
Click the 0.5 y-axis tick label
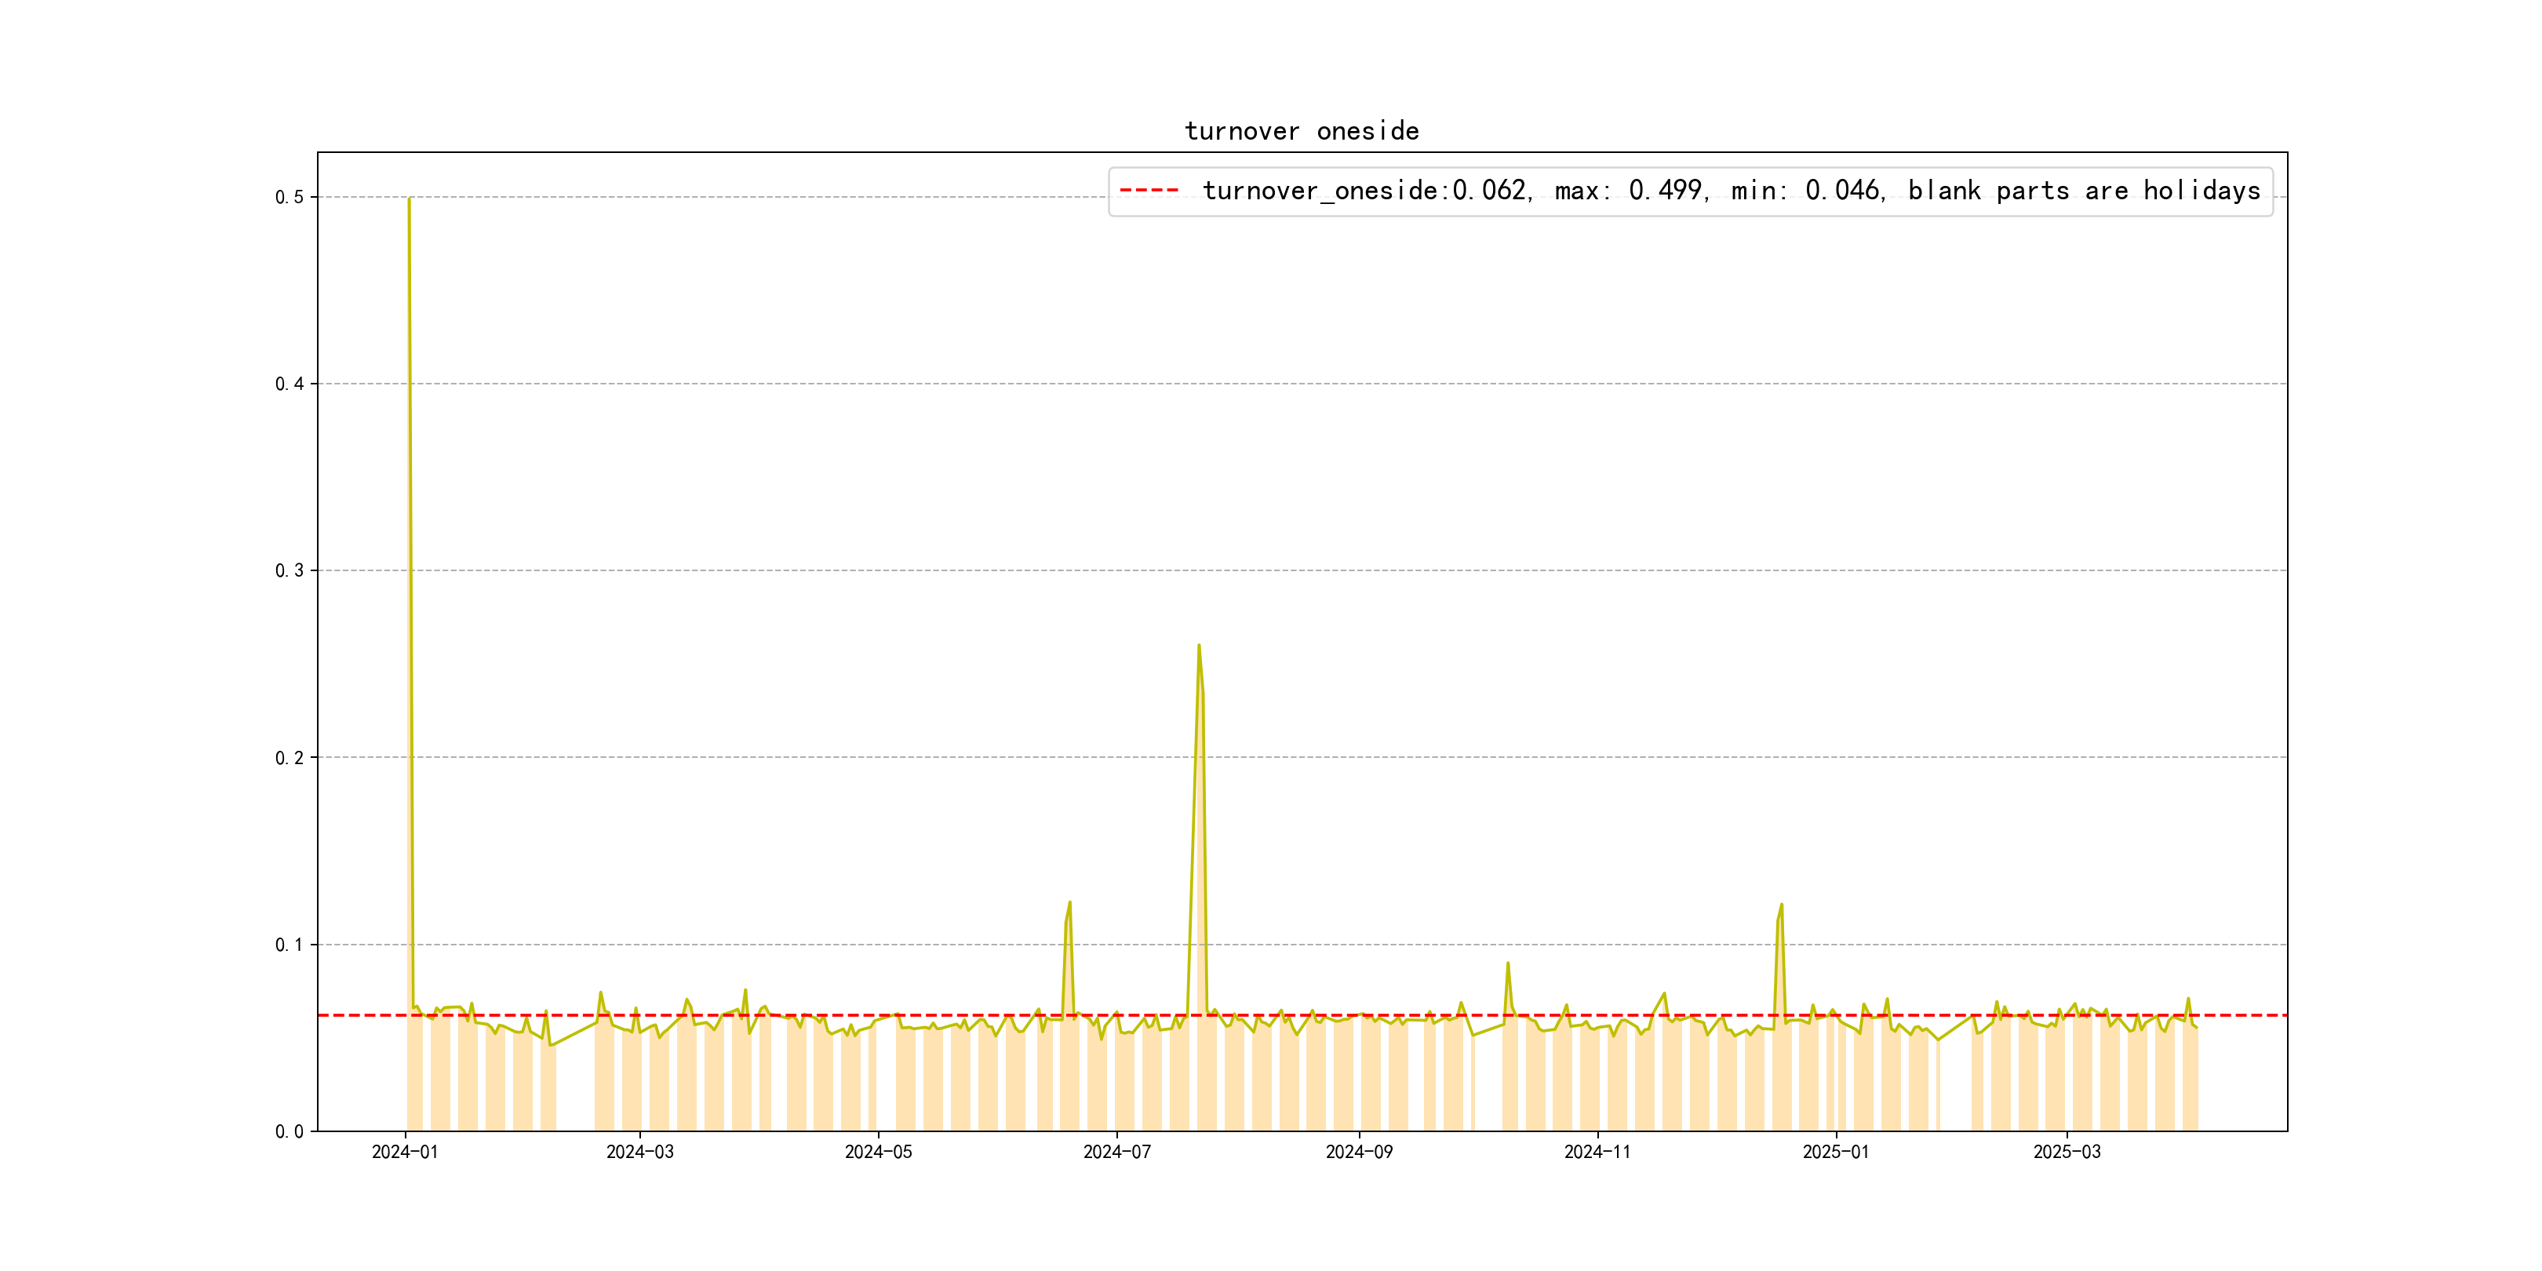pyautogui.click(x=290, y=198)
